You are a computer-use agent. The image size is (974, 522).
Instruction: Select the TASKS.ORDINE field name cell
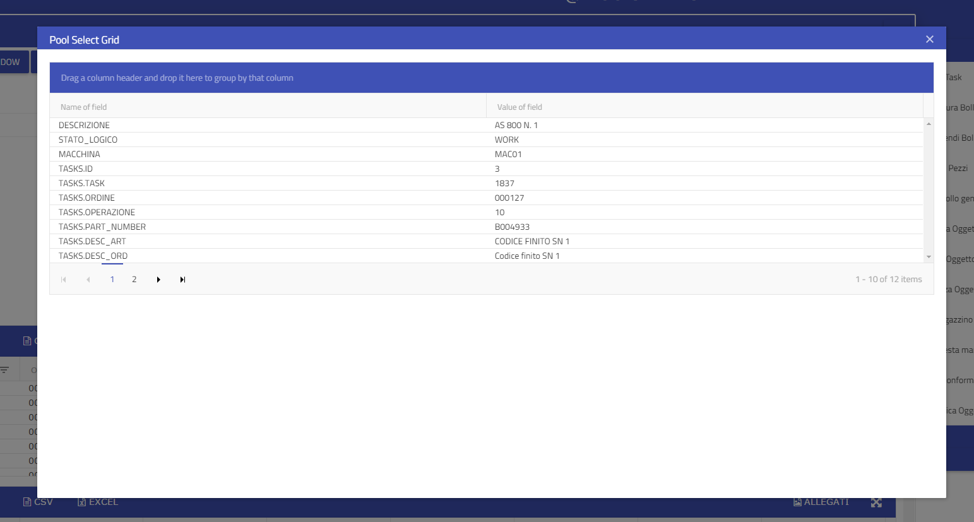pyautogui.click(x=268, y=198)
